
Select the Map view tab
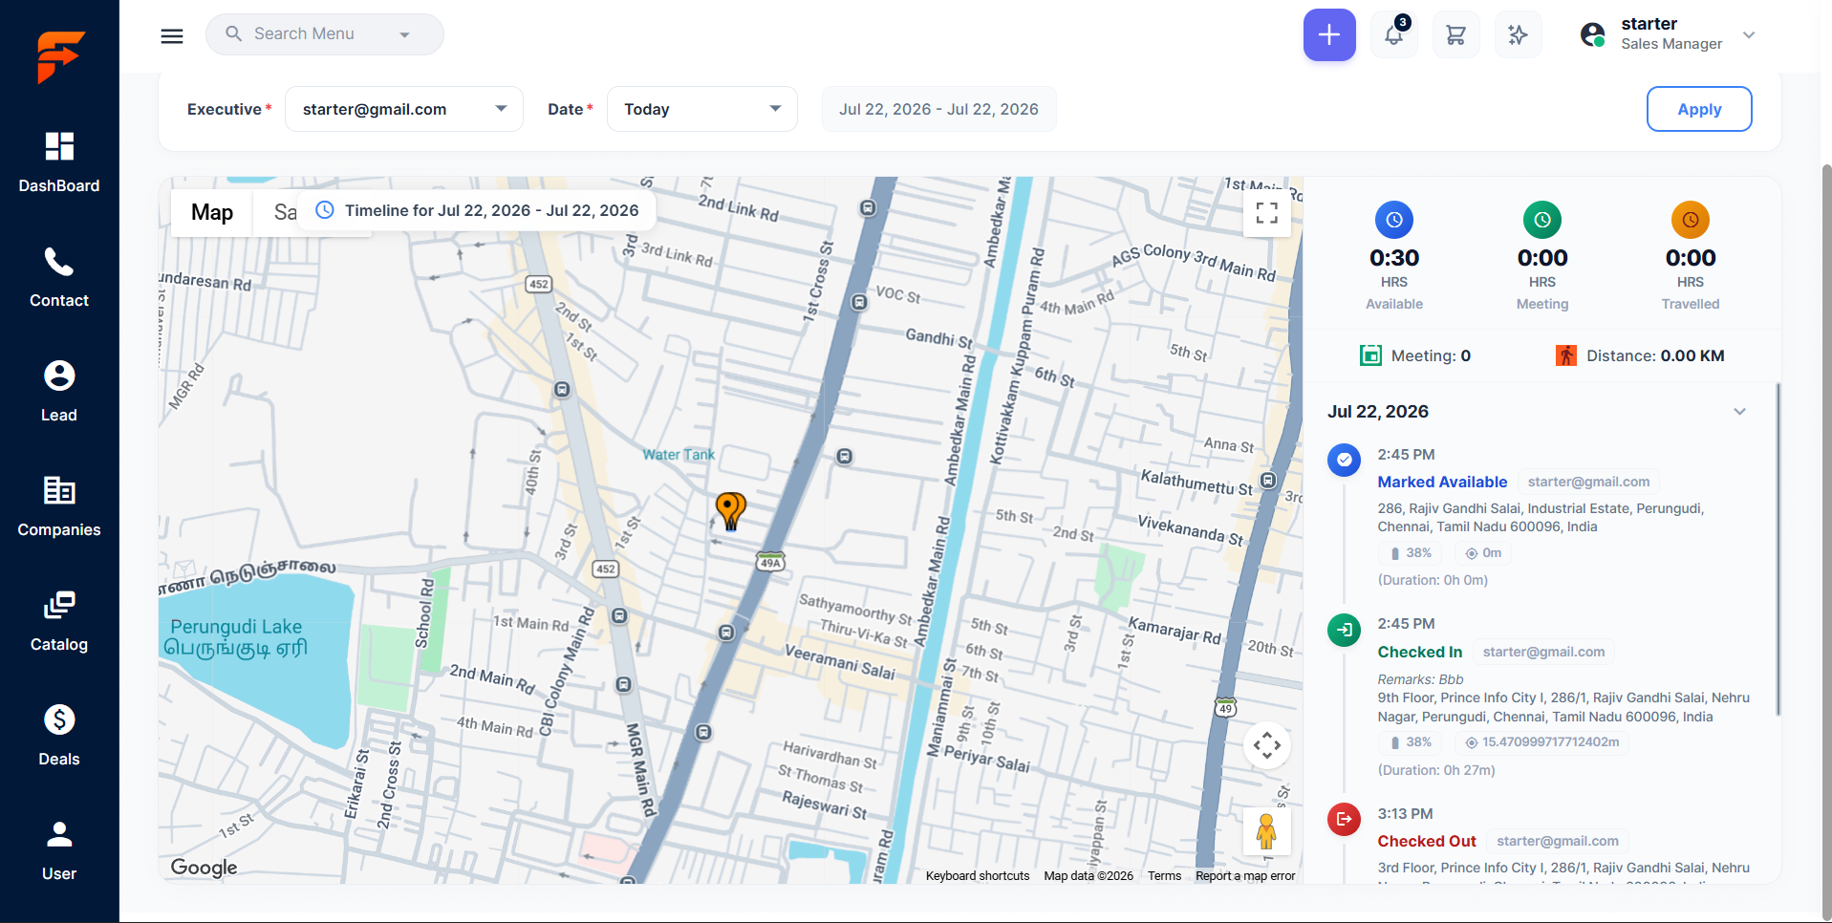click(x=212, y=212)
